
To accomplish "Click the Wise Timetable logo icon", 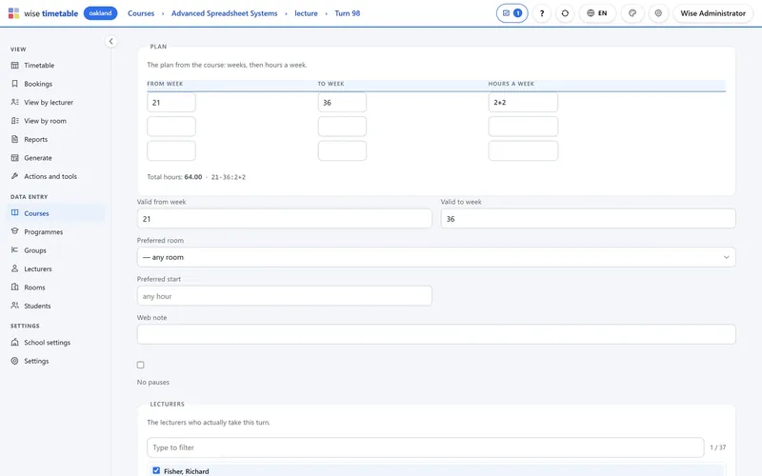I will (13, 13).
